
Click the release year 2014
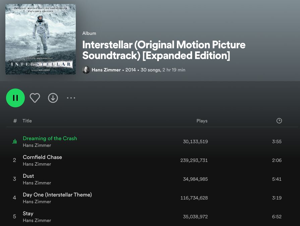pos(130,70)
